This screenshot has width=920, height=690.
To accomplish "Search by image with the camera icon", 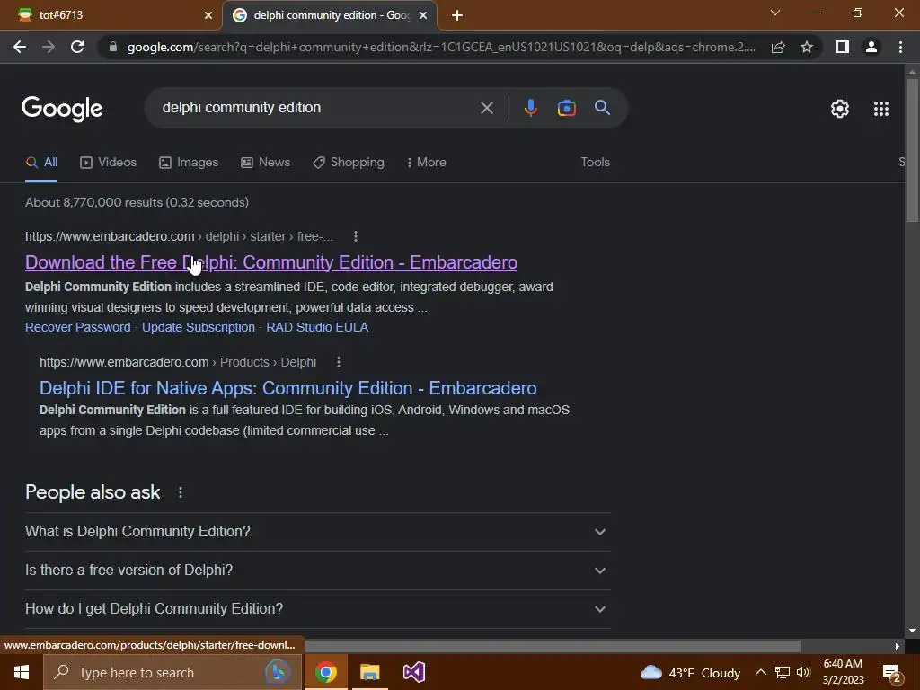I will (x=566, y=108).
